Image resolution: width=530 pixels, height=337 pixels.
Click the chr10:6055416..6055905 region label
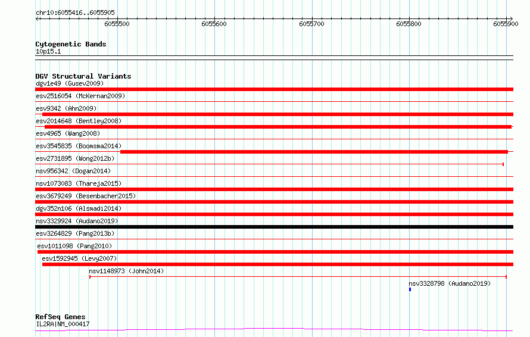[x=75, y=13]
